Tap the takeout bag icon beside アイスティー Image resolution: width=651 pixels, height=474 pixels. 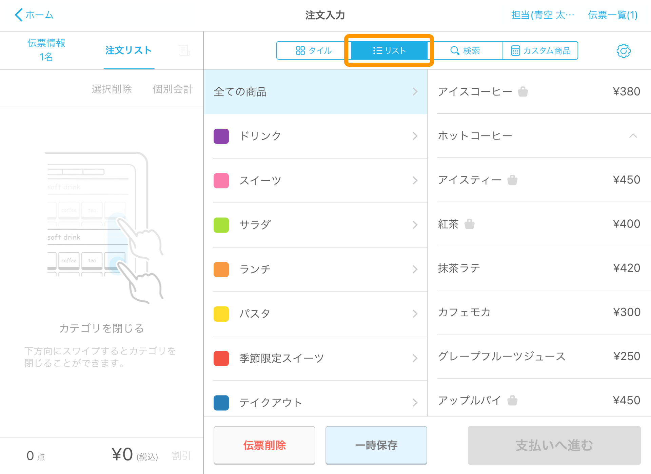pyautogui.click(x=512, y=180)
